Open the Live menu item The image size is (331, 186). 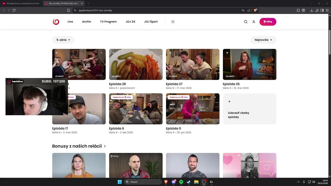click(70, 22)
